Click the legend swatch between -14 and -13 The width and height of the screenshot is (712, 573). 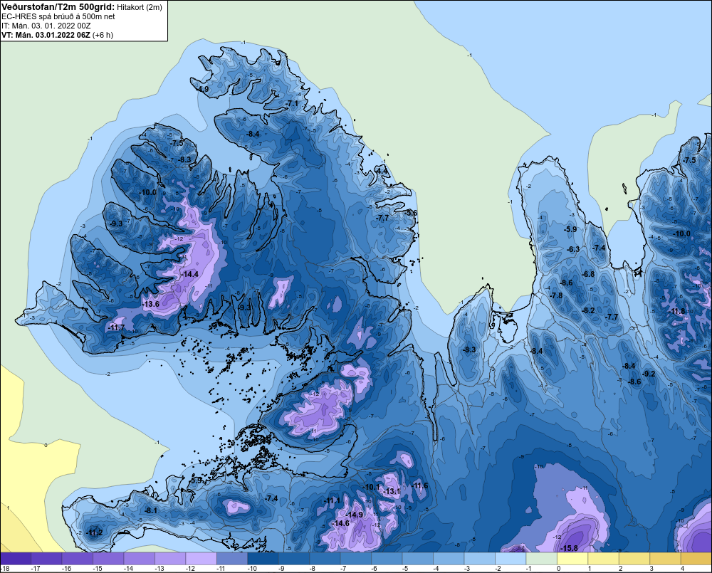pyautogui.click(x=140, y=559)
